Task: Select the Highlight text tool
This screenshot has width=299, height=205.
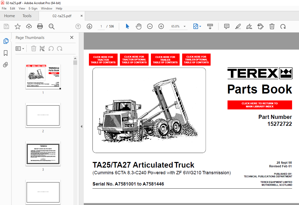Action: [238, 26]
